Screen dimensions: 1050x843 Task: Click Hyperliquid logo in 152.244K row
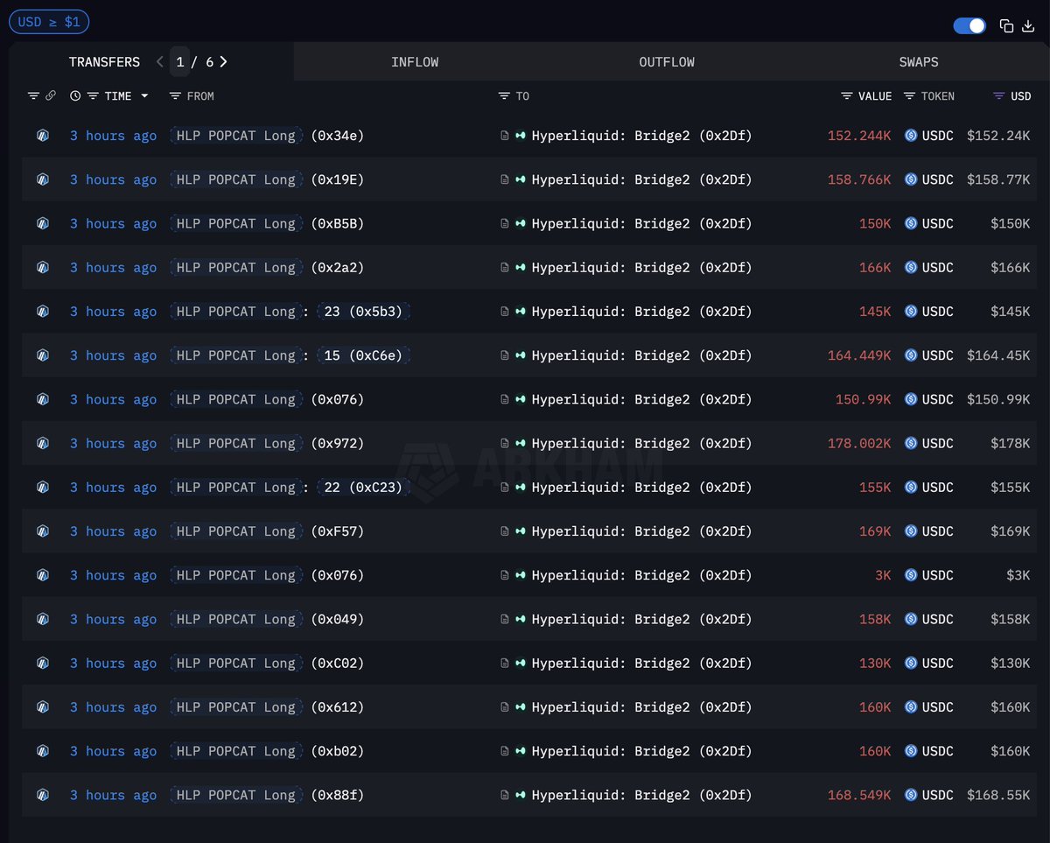521,136
